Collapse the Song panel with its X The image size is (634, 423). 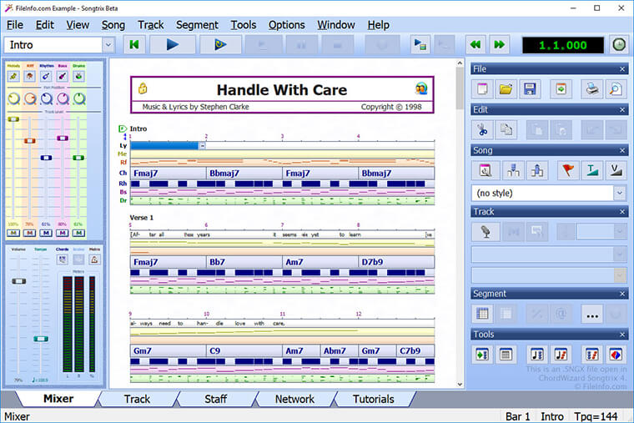click(x=622, y=150)
